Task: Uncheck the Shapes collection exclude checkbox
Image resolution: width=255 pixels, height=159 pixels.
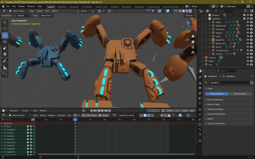Action: pos(243,15)
